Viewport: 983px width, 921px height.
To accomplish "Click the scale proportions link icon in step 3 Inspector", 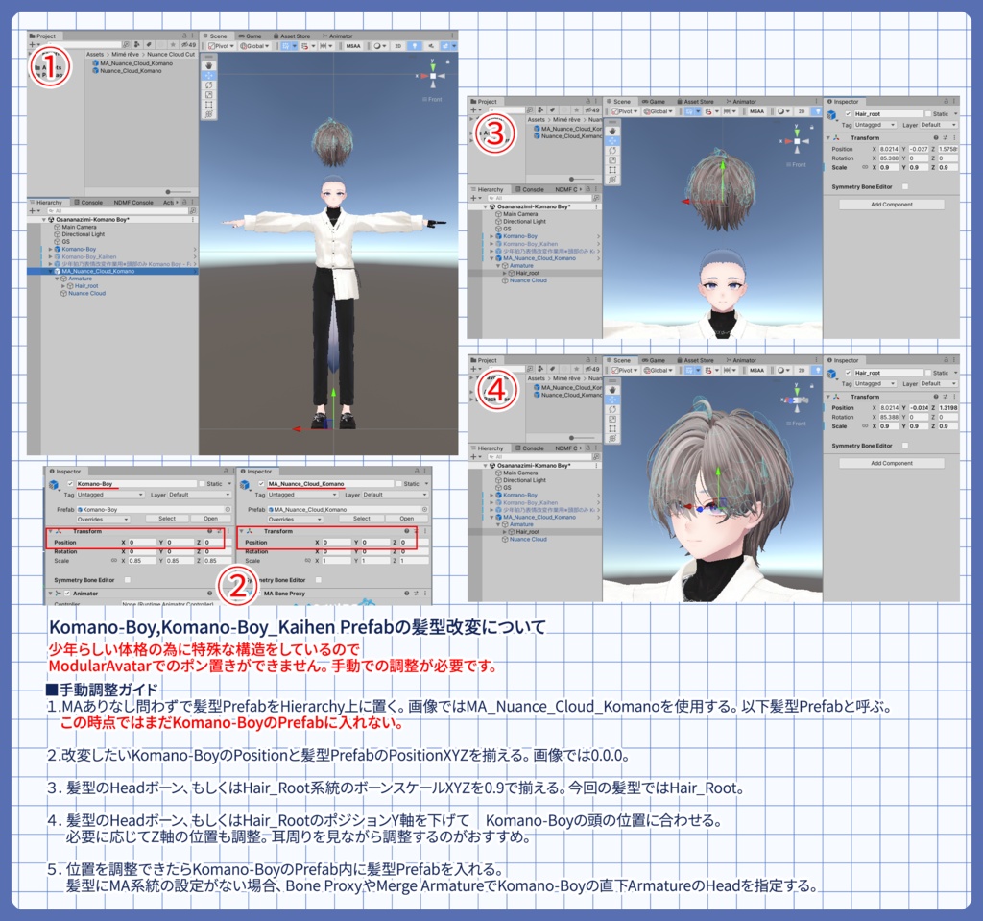I will point(865,167).
